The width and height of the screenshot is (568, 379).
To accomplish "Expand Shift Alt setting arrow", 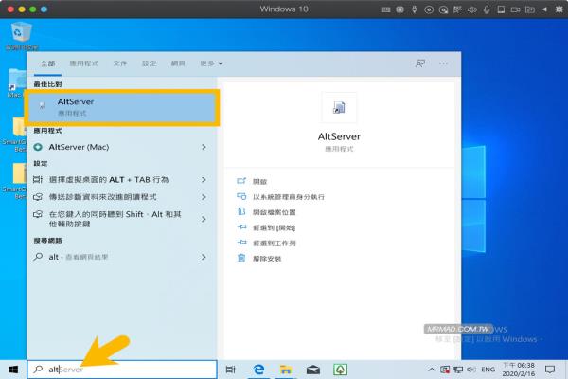I will [x=204, y=219].
